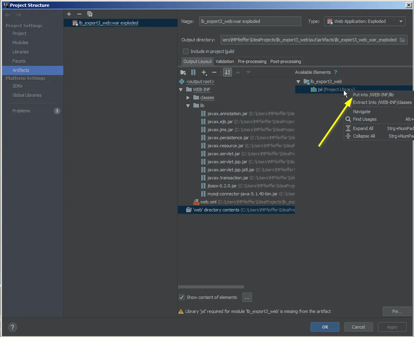Screen dimensions: 414x337
Task: Click the move up arrow icon
Action: tap(238, 72)
